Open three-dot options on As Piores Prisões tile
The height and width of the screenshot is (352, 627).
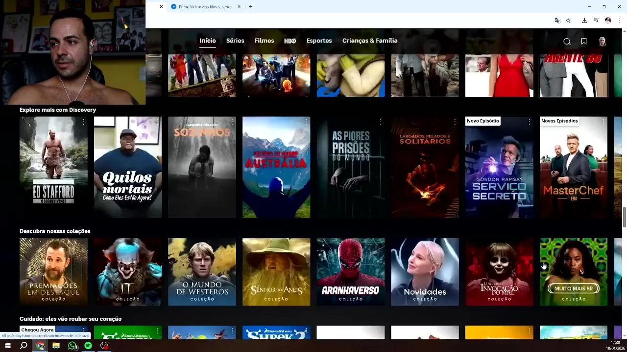coord(381,122)
